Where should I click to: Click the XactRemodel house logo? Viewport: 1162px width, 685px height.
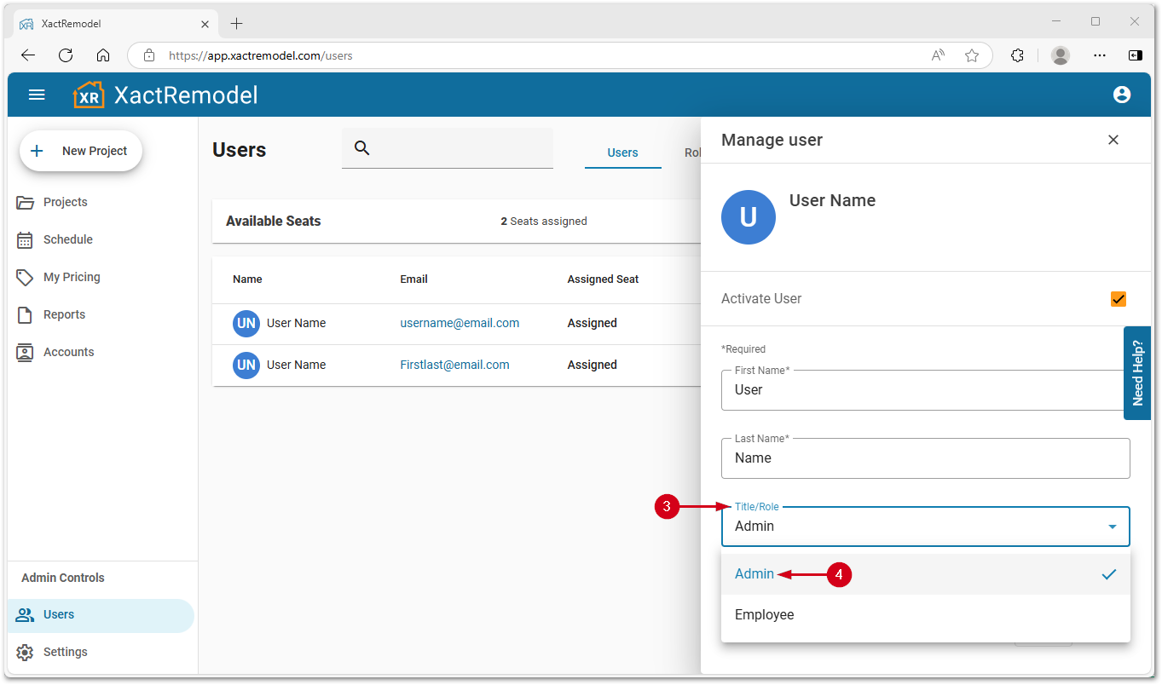coord(89,95)
